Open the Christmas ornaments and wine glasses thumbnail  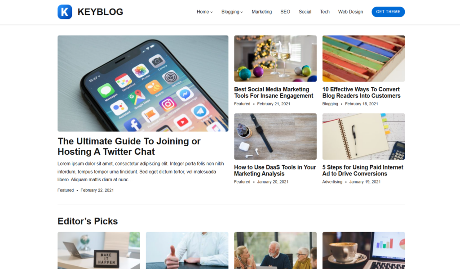tap(275, 58)
